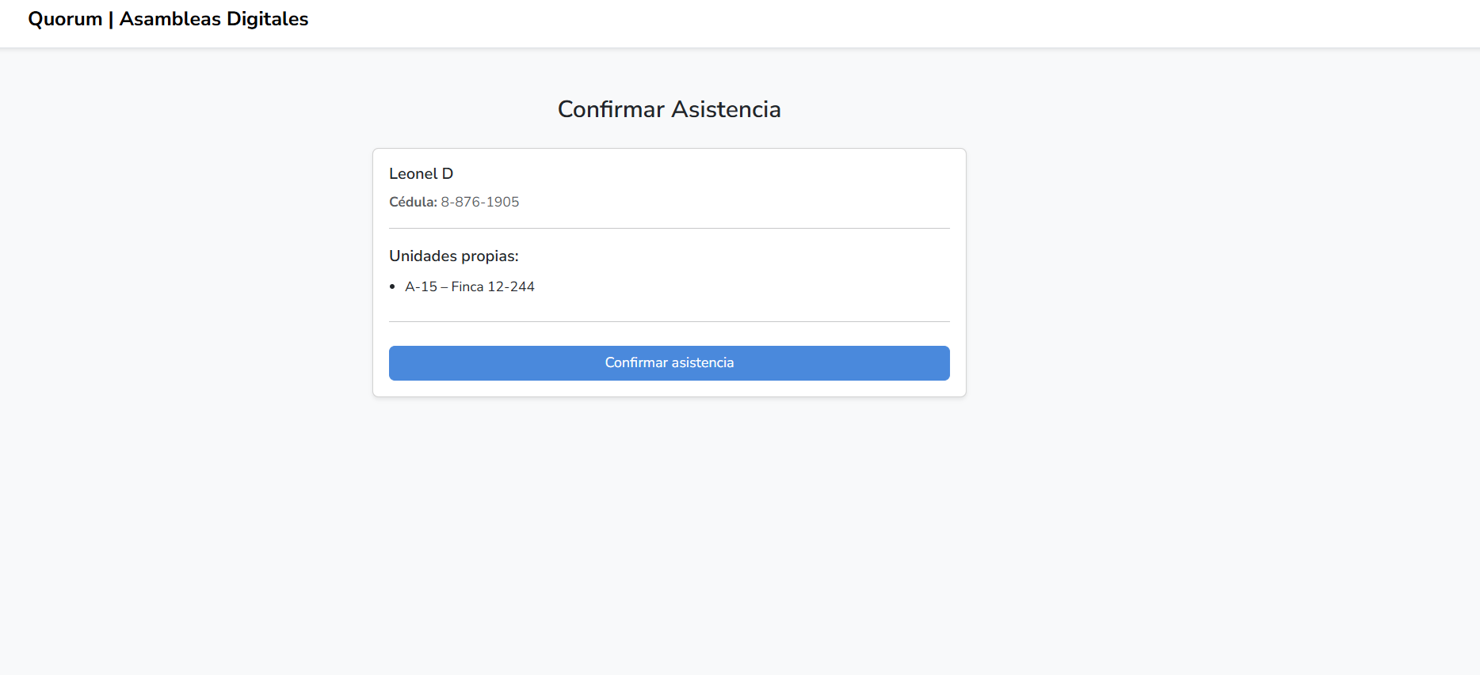The image size is (1480, 675).
Task: Click the Confirmar asistencia button
Action: tap(669, 363)
